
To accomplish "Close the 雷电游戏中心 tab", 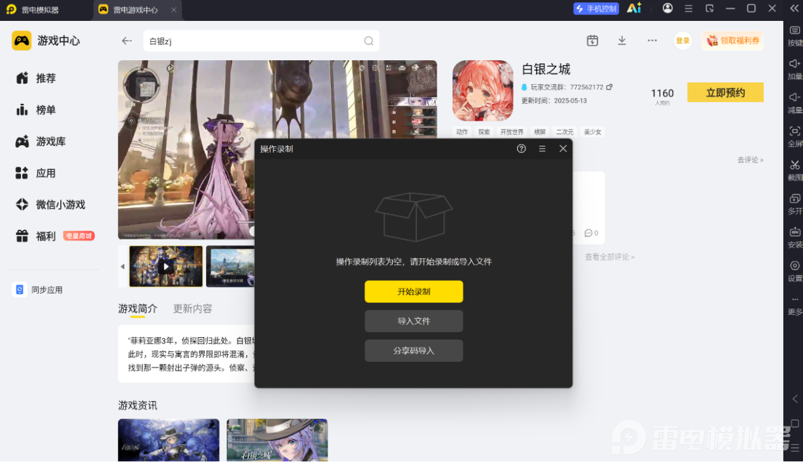I will point(174,10).
